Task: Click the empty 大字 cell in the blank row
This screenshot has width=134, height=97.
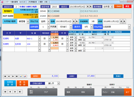Action: [9, 49]
